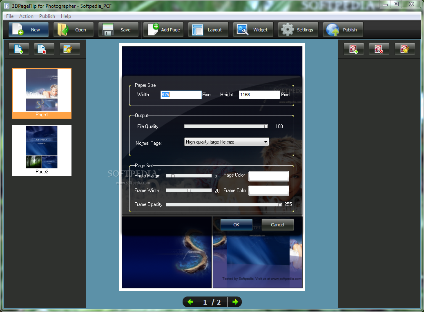Viewport: 424px width, 312px height.
Task: Adjust the Frame Opacity slider handle
Action: 280,205
